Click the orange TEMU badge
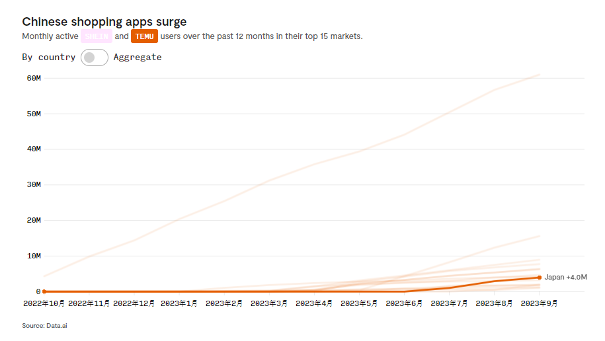Screen dimensions: 605x341 pyautogui.click(x=144, y=36)
